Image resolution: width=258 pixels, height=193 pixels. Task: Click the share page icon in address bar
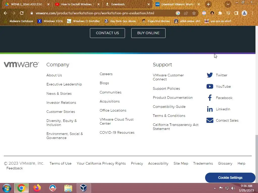coord(186,13)
